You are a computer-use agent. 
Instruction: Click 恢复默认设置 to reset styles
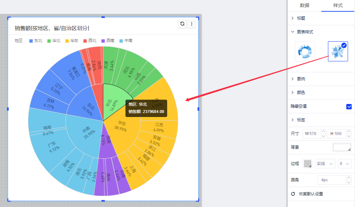point(311,194)
